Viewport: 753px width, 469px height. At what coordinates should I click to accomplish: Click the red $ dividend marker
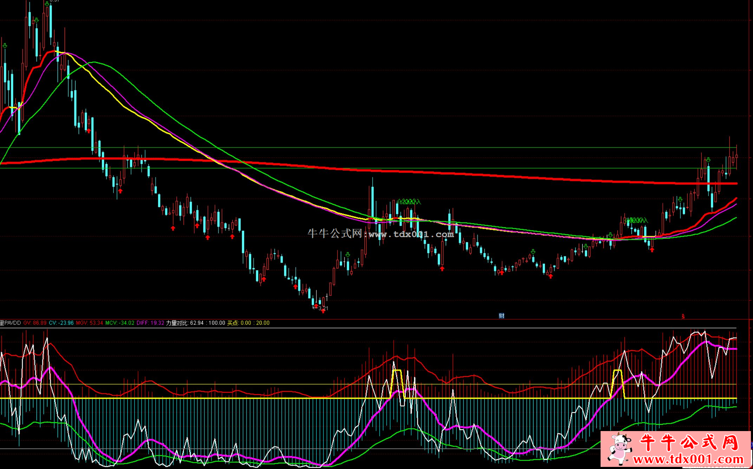coord(683,317)
